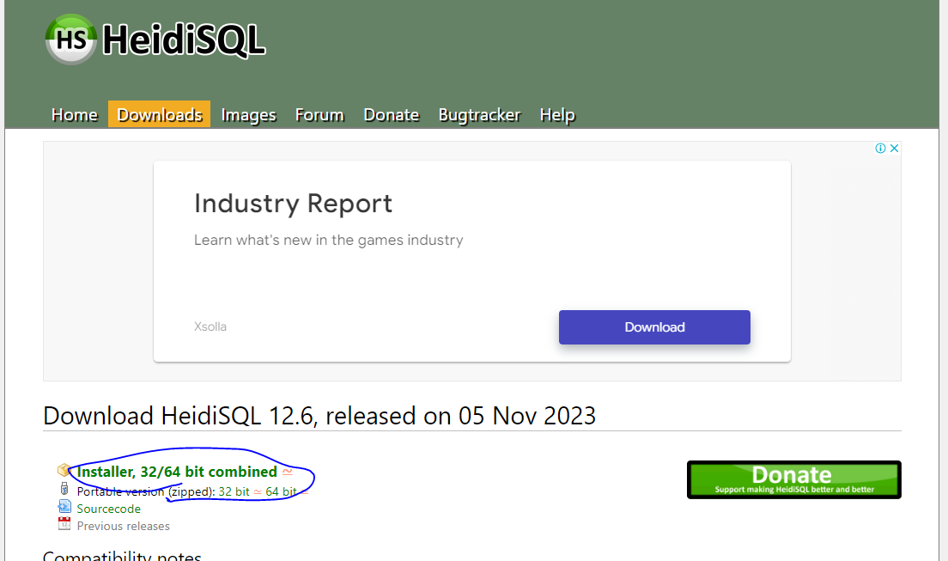Click the Industry Report ad headline

pos(293,204)
